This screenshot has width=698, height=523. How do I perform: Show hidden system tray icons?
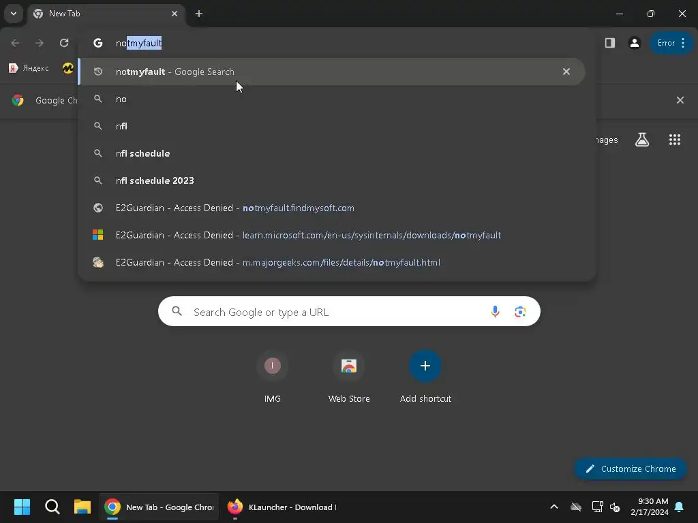point(554,507)
